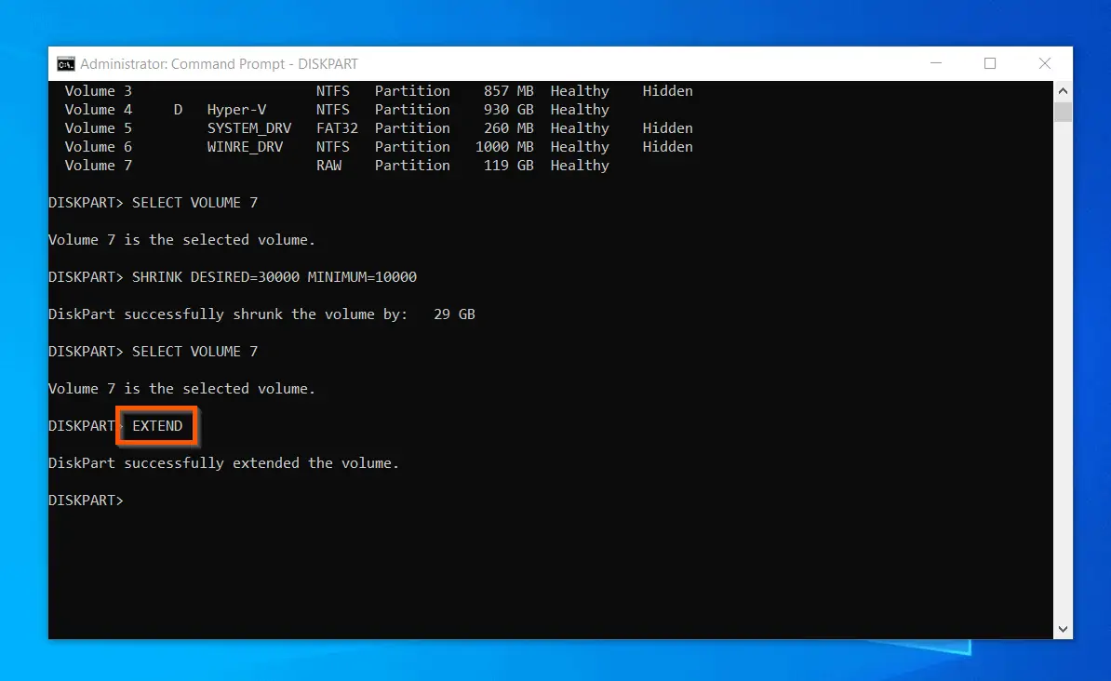Click the 'SYSTEM_DRV' volume label
Screen dimensions: 1111x681
pyautogui.click(x=248, y=128)
